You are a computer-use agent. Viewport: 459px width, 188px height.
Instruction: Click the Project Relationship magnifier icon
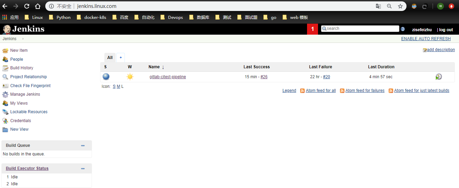tap(5, 77)
